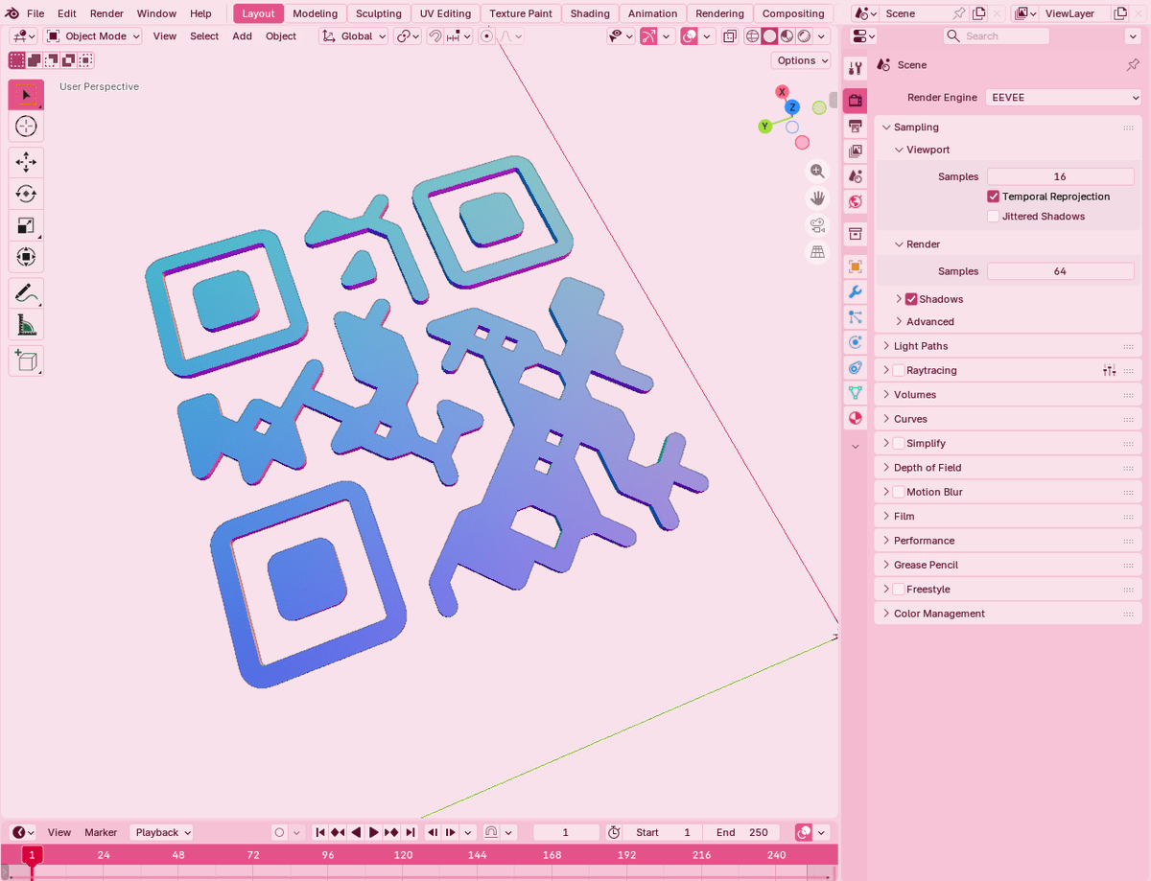The image size is (1151, 881).
Task: Click the Viewport Samples value field
Action: coord(1060,176)
